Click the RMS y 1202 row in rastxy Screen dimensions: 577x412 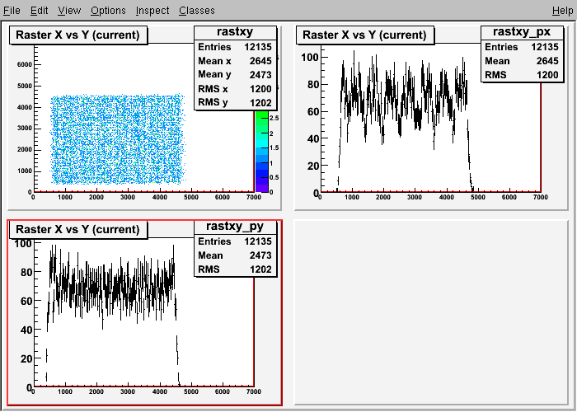[235, 103]
